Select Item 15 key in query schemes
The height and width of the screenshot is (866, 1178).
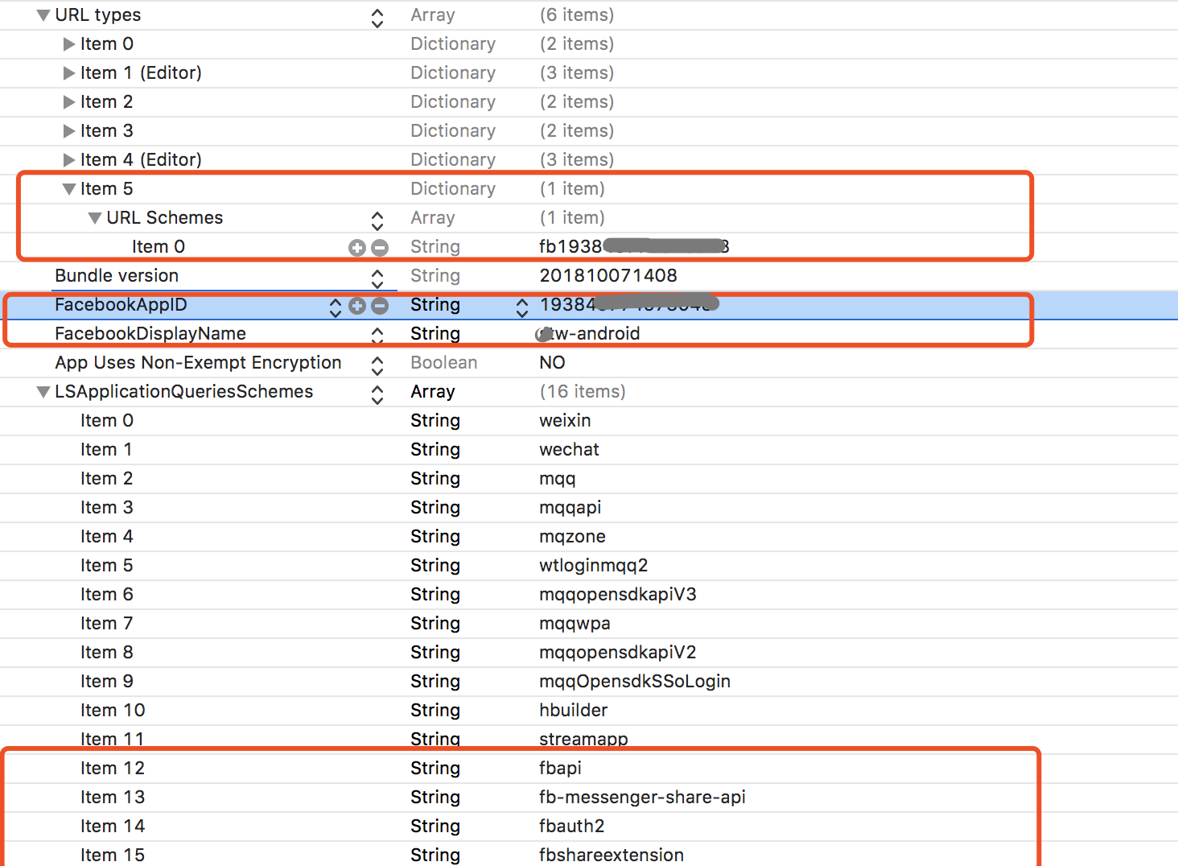point(113,856)
